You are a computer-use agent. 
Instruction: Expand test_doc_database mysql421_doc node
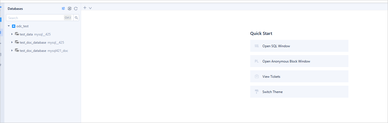[x=12, y=51]
